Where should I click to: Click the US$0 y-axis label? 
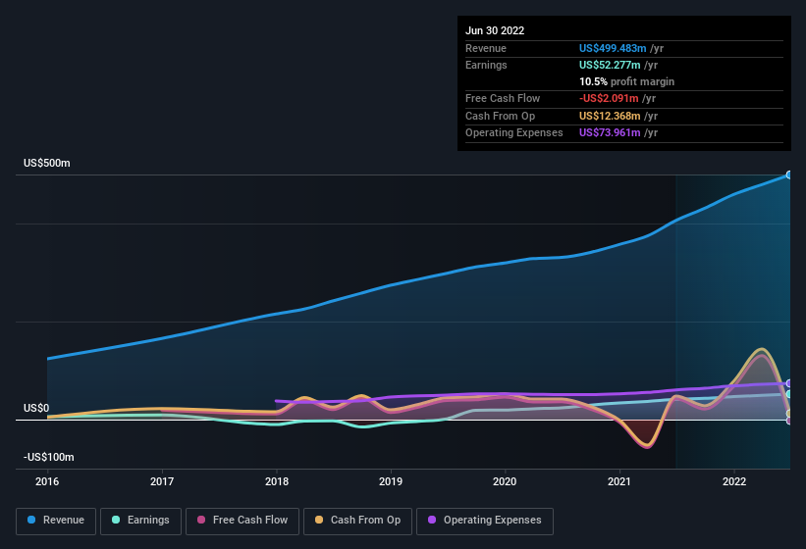[x=36, y=408]
